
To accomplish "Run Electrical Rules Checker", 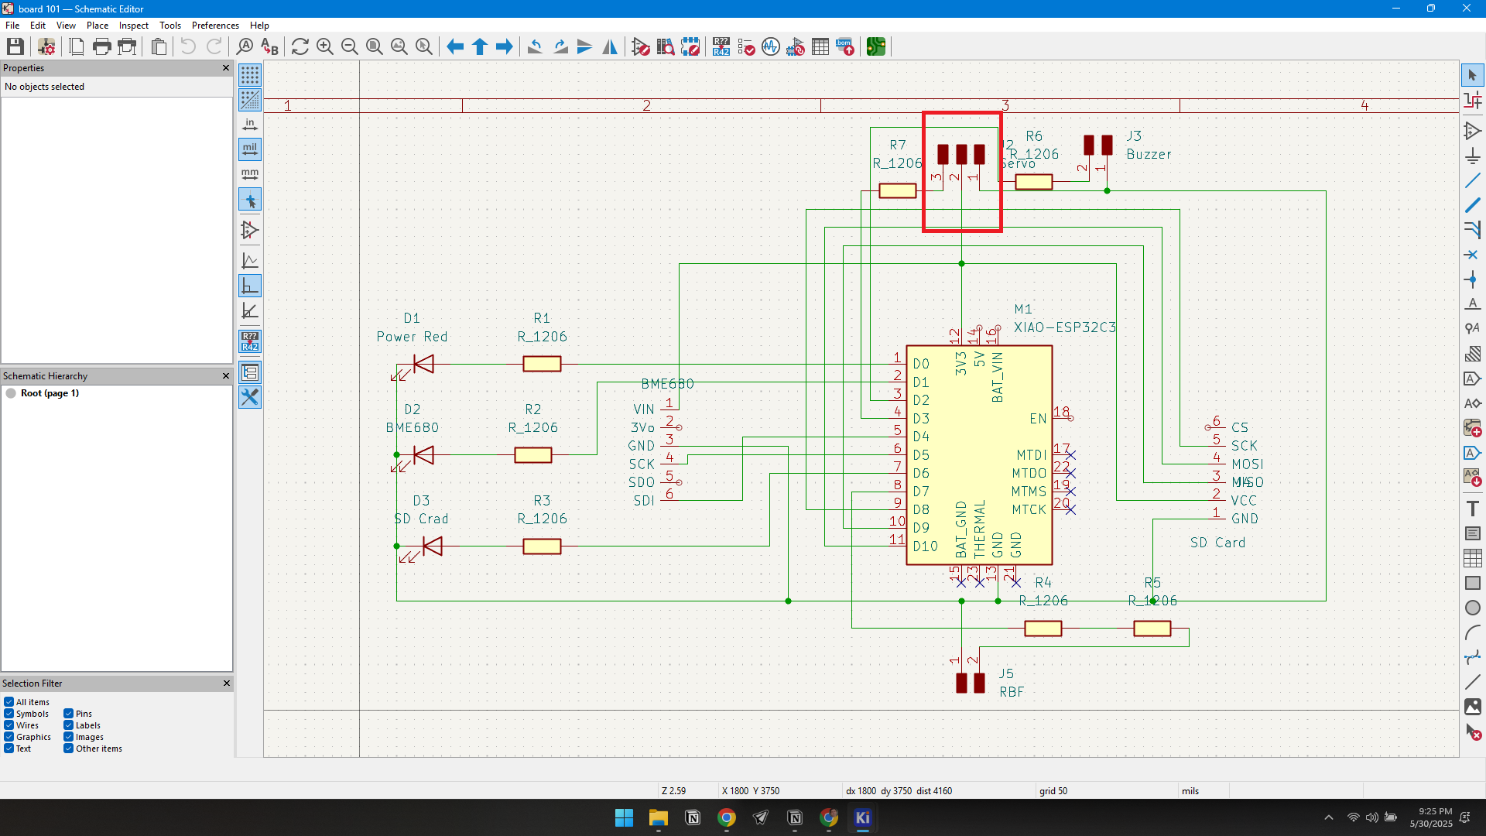I will (746, 47).
